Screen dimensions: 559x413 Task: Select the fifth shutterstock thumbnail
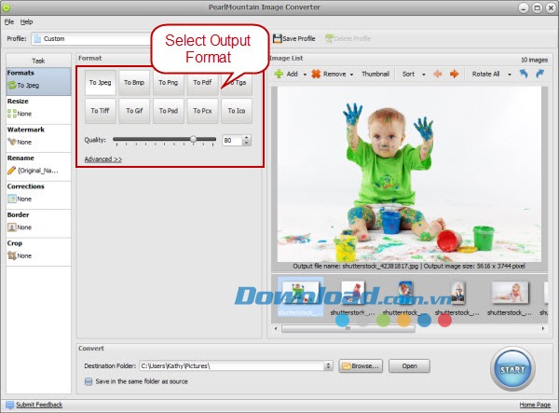click(x=510, y=296)
